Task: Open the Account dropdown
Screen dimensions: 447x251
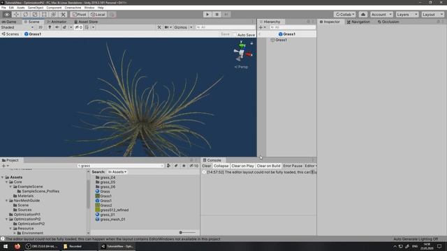Action: [381, 15]
